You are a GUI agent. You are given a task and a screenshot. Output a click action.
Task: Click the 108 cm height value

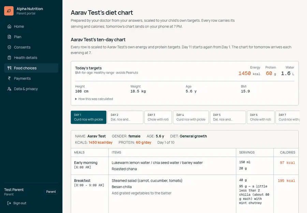point(82,91)
